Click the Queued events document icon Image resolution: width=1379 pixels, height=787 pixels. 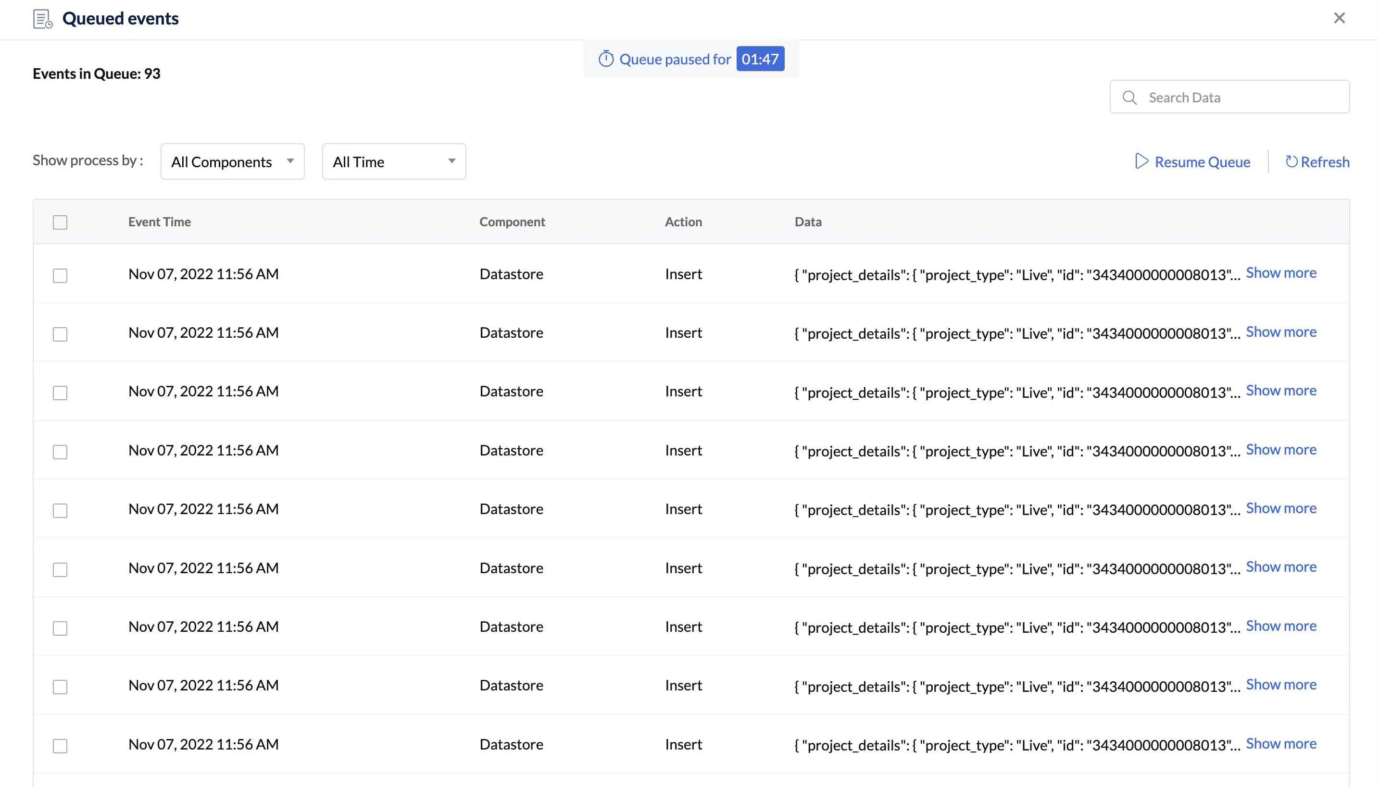[x=43, y=19]
